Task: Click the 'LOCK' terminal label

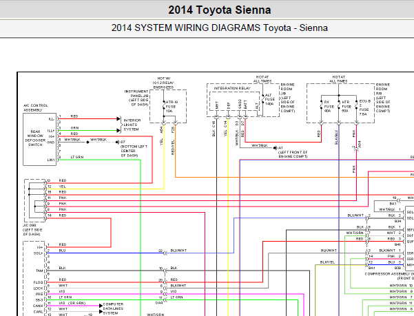Action: click(39, 288)
